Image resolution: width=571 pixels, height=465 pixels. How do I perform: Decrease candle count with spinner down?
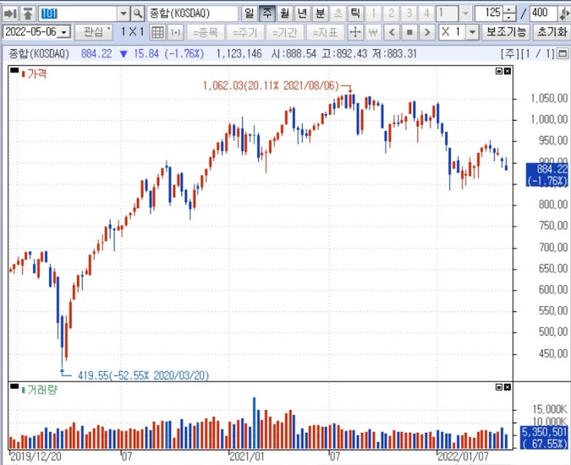coord(509,18)
